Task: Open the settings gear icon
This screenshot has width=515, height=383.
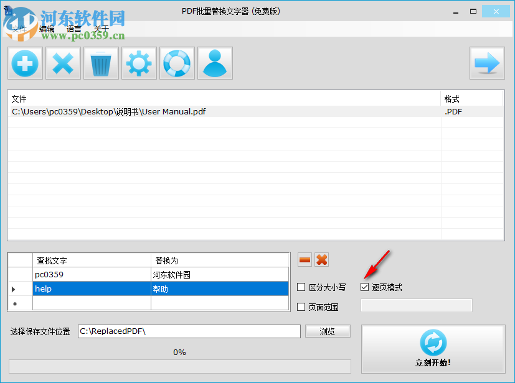Action: [x=139, y=63]
